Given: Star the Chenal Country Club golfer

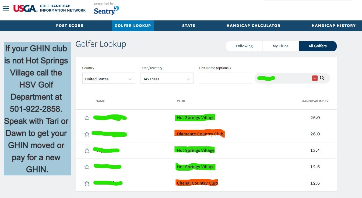Looking at the screenshot, I should [87, 183].
